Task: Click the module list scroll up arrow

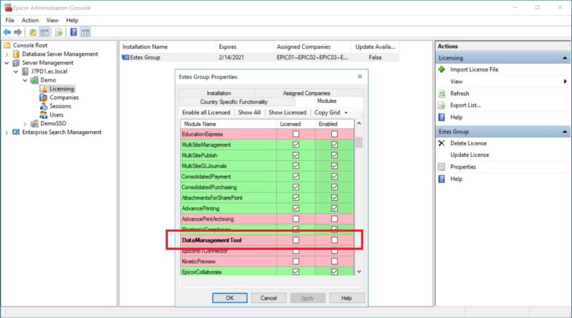Action: point(359,124)
